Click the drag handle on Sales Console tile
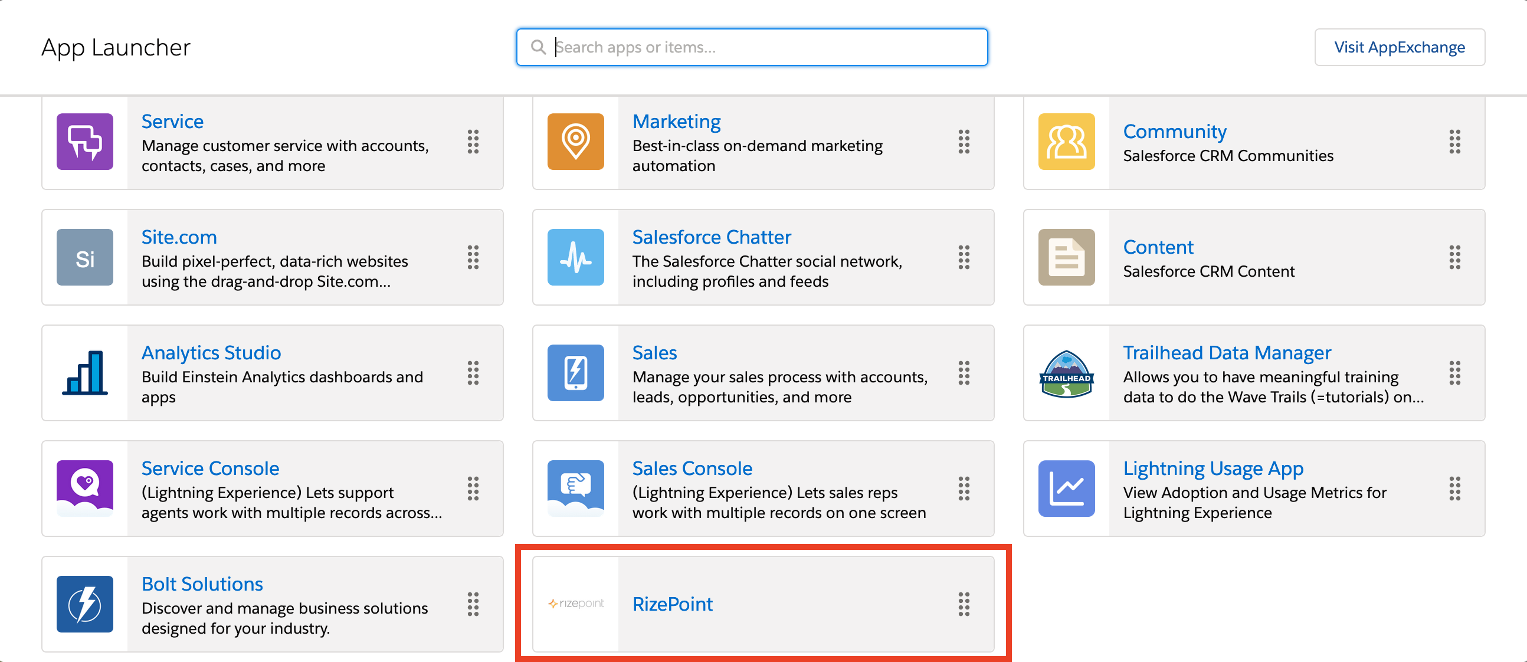1527x662 pixels. click(964, 489)
